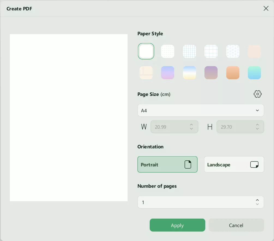Image resolution: width=274 pixels, height=241 pixels.
Task: Switch orientation to Landscape
Action: click(234, 164)
